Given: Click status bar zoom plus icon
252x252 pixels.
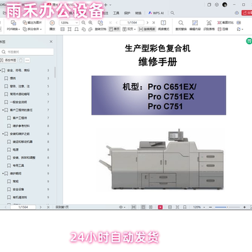Looking at the screenshot, I should point(244,207).
